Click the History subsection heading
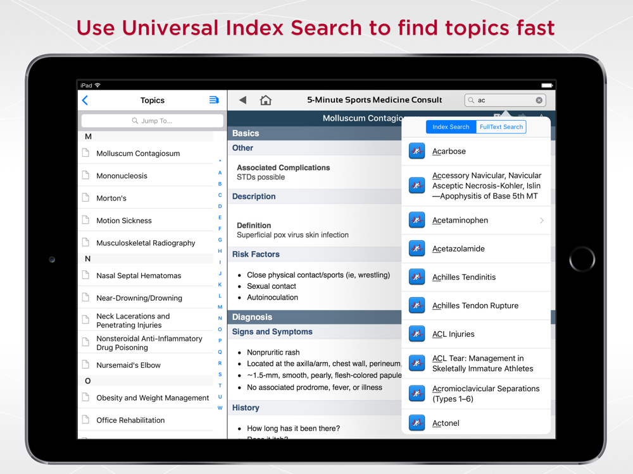Viewport: 633px width, 474px height. click(246, 408)
